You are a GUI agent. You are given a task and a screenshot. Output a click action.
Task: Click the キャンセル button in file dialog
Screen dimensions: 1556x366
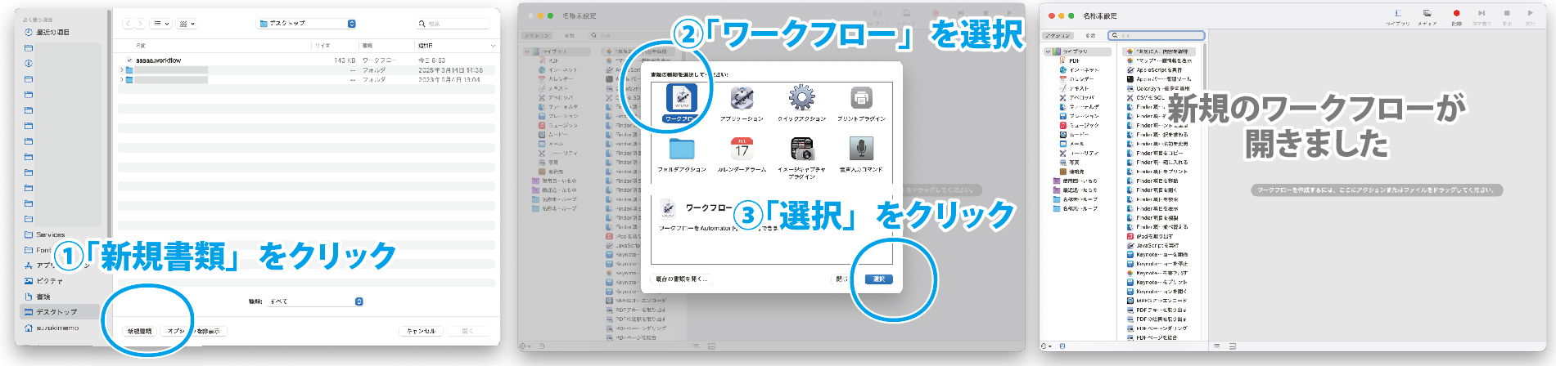tap(422, 331)
